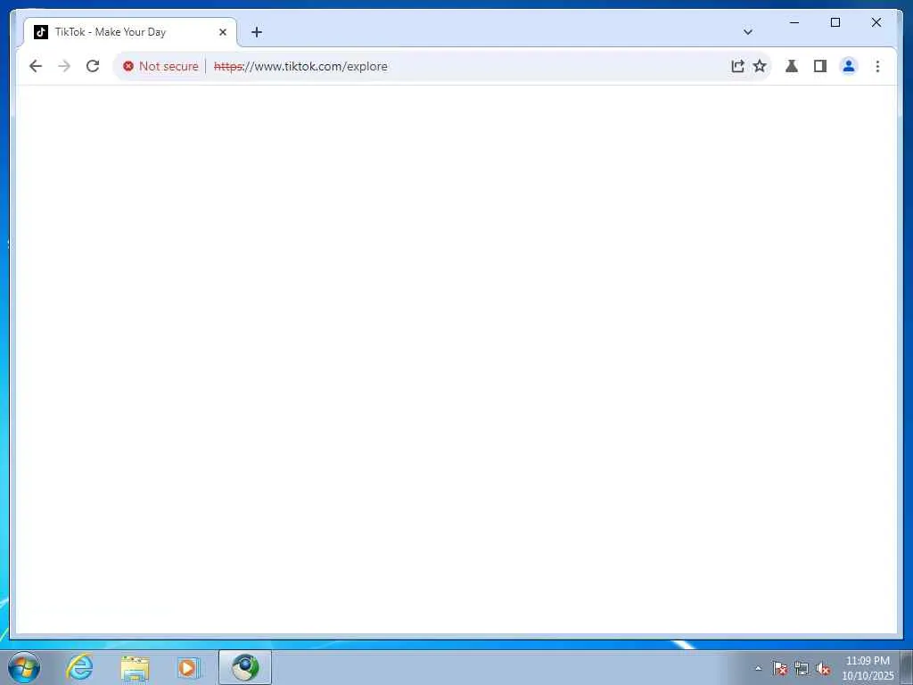Launch Windows Media Player from the taskbar

(188, 667)
